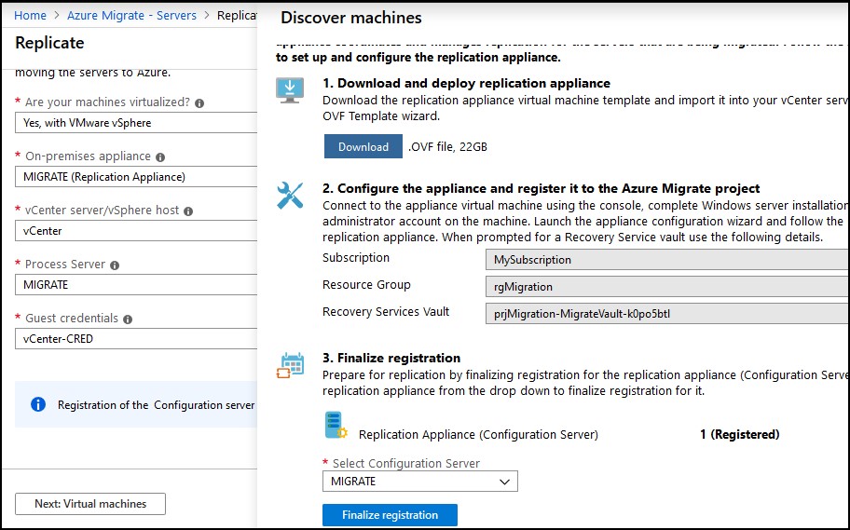
Task: Click the '1 (Registered)' status text
Action: [x=739, y=434]
